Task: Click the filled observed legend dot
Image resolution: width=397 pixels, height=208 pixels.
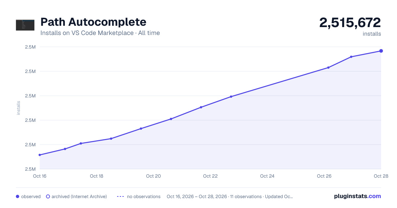Action: click(x=18, y=196)
